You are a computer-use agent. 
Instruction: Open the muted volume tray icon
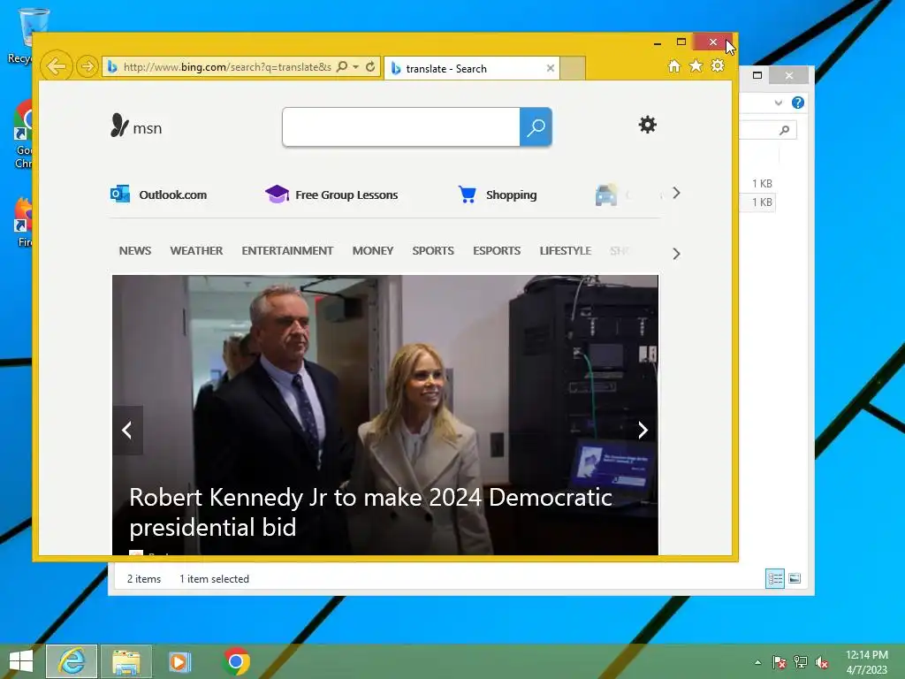pyautogui.click(x=822, y=662)
